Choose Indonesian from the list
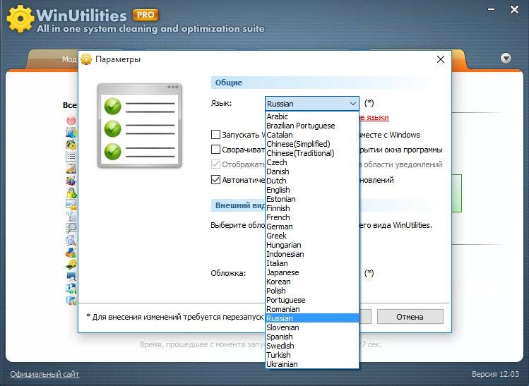The width and height of the screenshot is (529, 386). click(x=311, y=254)
